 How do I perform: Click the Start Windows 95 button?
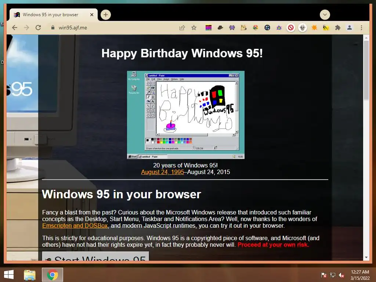tap(96, 256)
